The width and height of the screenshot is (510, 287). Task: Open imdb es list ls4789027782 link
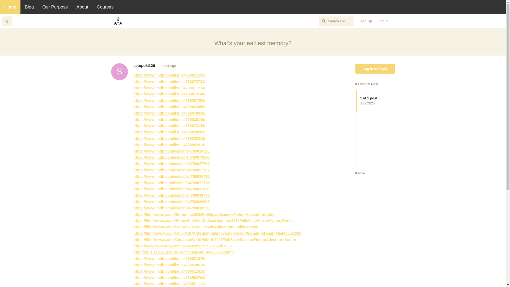click(x=172, y=164)
